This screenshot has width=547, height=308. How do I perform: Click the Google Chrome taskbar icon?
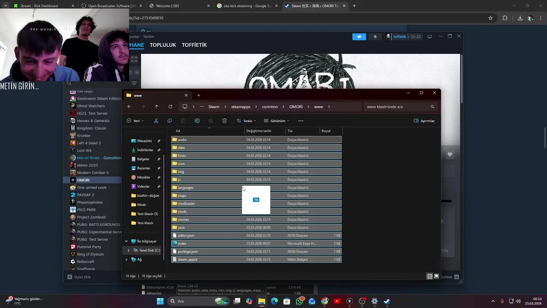pos(324,301)
